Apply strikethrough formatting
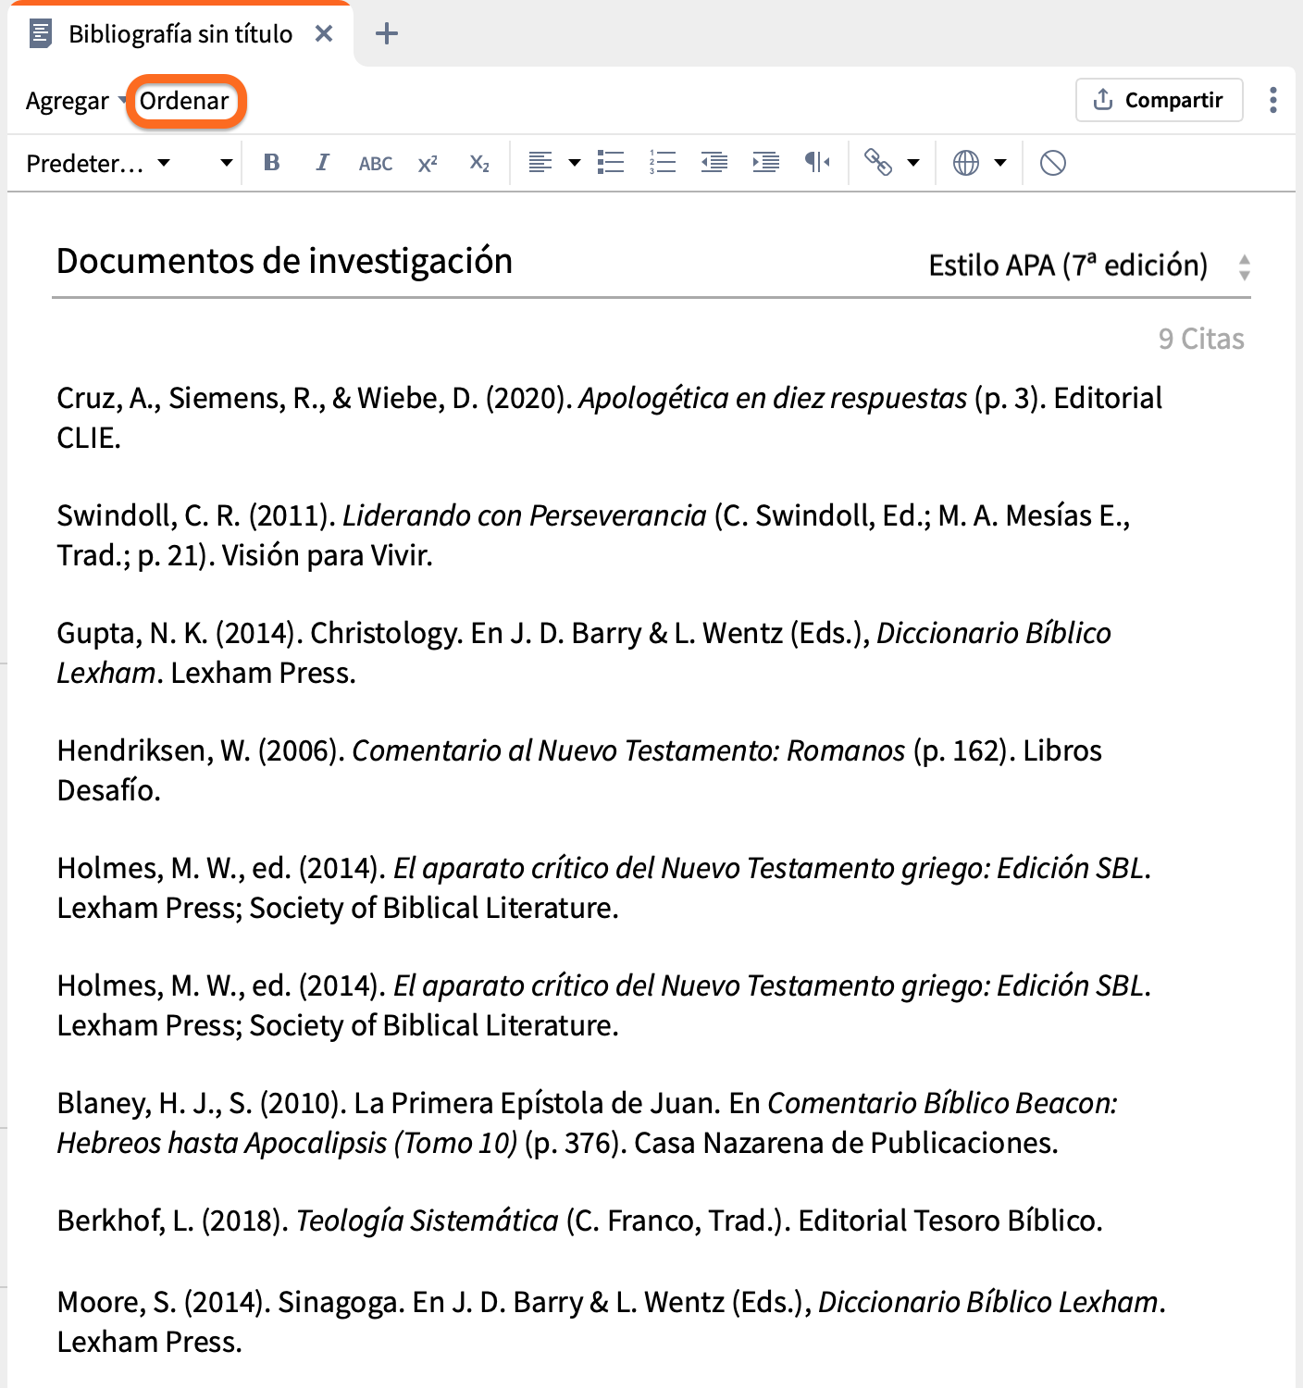 coord(374,162)
